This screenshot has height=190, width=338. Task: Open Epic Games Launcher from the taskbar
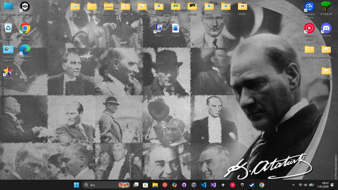tap(242, 185)
